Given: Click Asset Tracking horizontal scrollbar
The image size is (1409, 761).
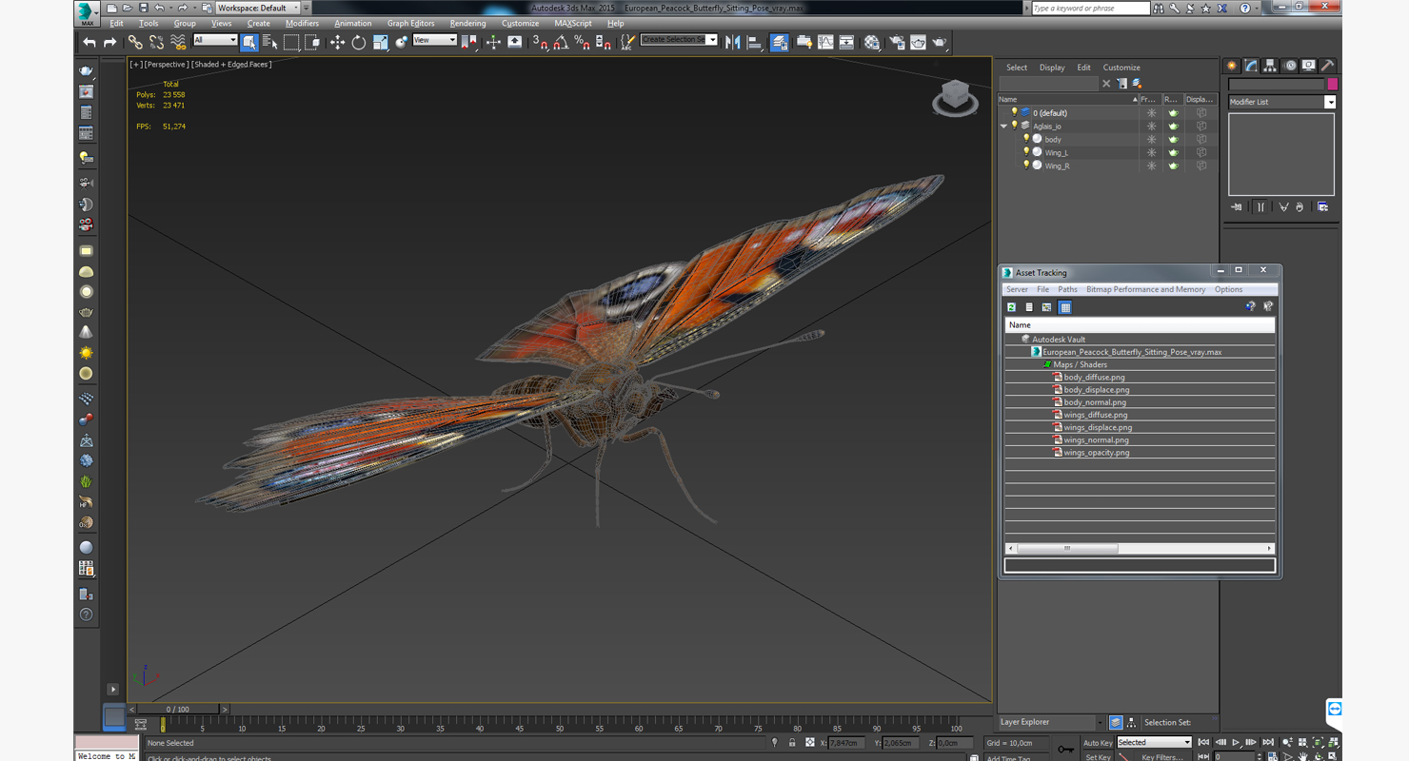Looking at the screenshot, I should 1066,548.
